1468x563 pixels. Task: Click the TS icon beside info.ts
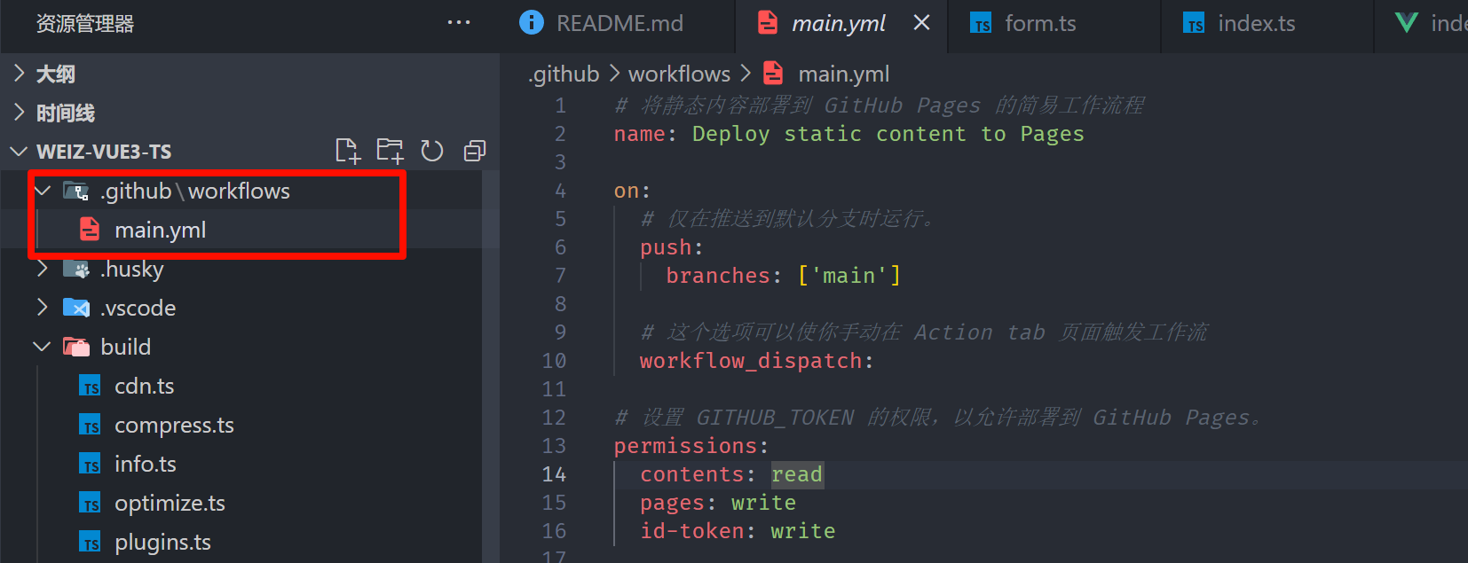(90, 464)
